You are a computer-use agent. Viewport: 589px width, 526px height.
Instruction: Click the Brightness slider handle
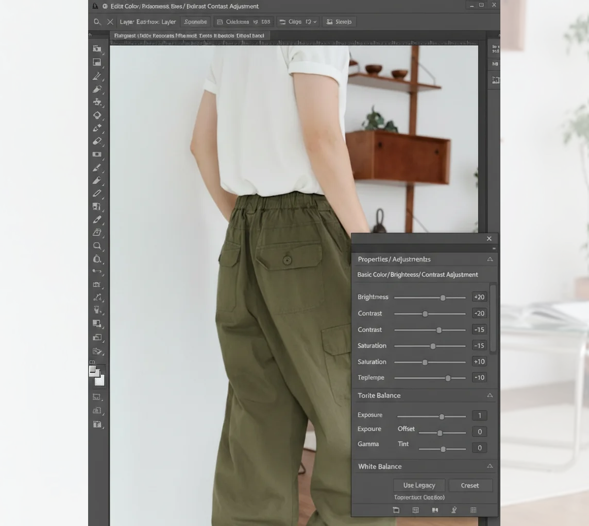click(x=443, y=297)
